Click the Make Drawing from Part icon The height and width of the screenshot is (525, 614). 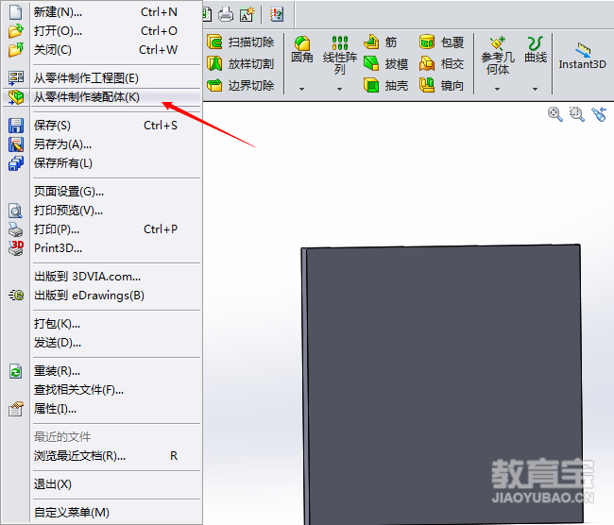pos(16,78)
